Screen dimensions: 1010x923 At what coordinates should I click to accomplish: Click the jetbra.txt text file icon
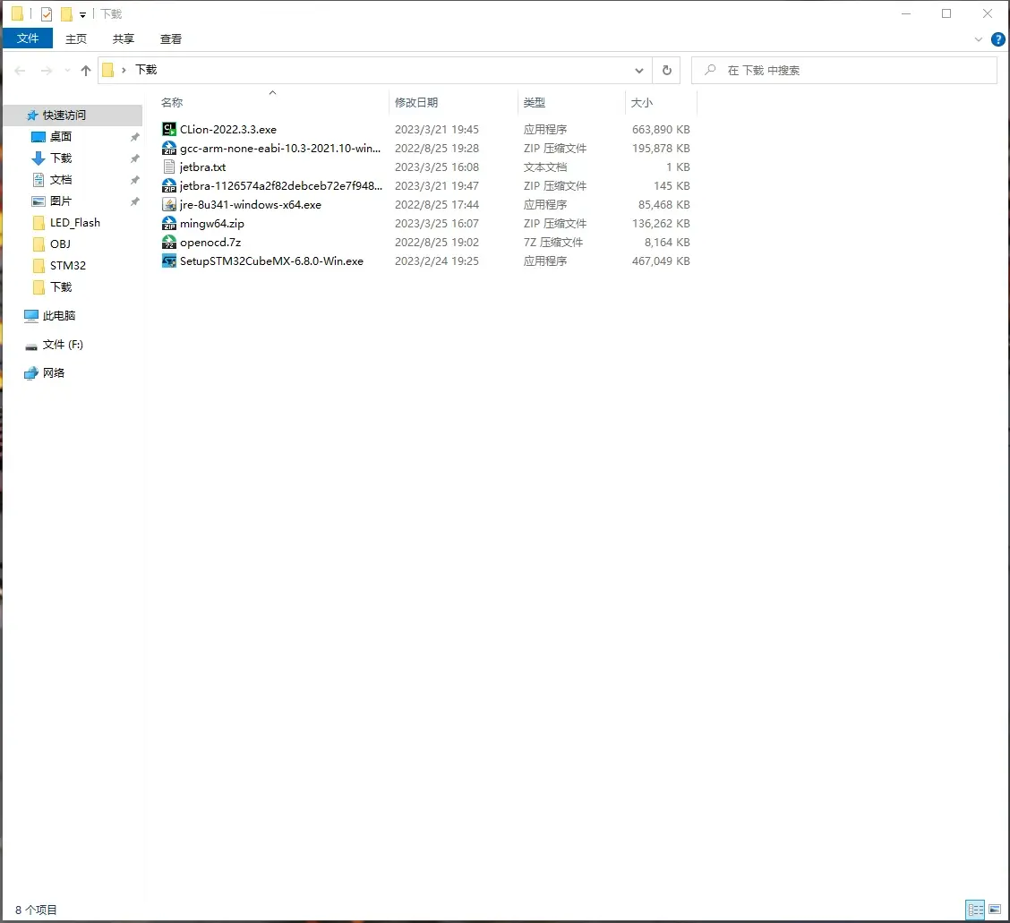coord(168,167)
